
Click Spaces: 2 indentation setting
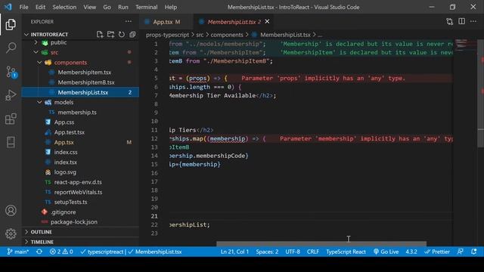(x=267, y=252)
